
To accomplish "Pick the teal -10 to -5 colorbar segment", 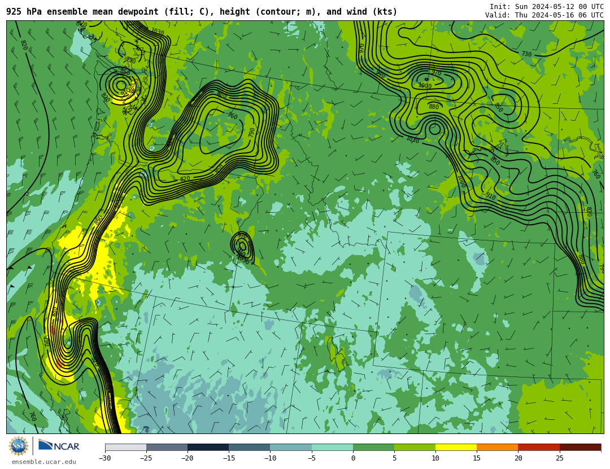I will [x=291, y=447].
